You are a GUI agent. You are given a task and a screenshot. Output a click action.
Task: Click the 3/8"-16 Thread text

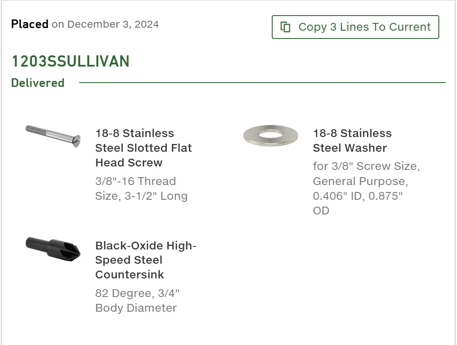pyautogui.click(x=135, y=181)
